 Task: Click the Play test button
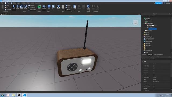click(x=75, y=7)
